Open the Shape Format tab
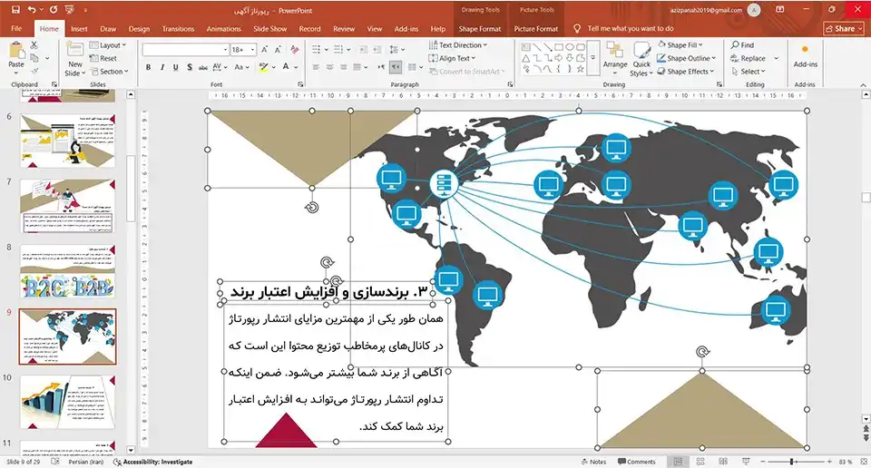Viewport: 871px width, 468px height. click(479, 29)
